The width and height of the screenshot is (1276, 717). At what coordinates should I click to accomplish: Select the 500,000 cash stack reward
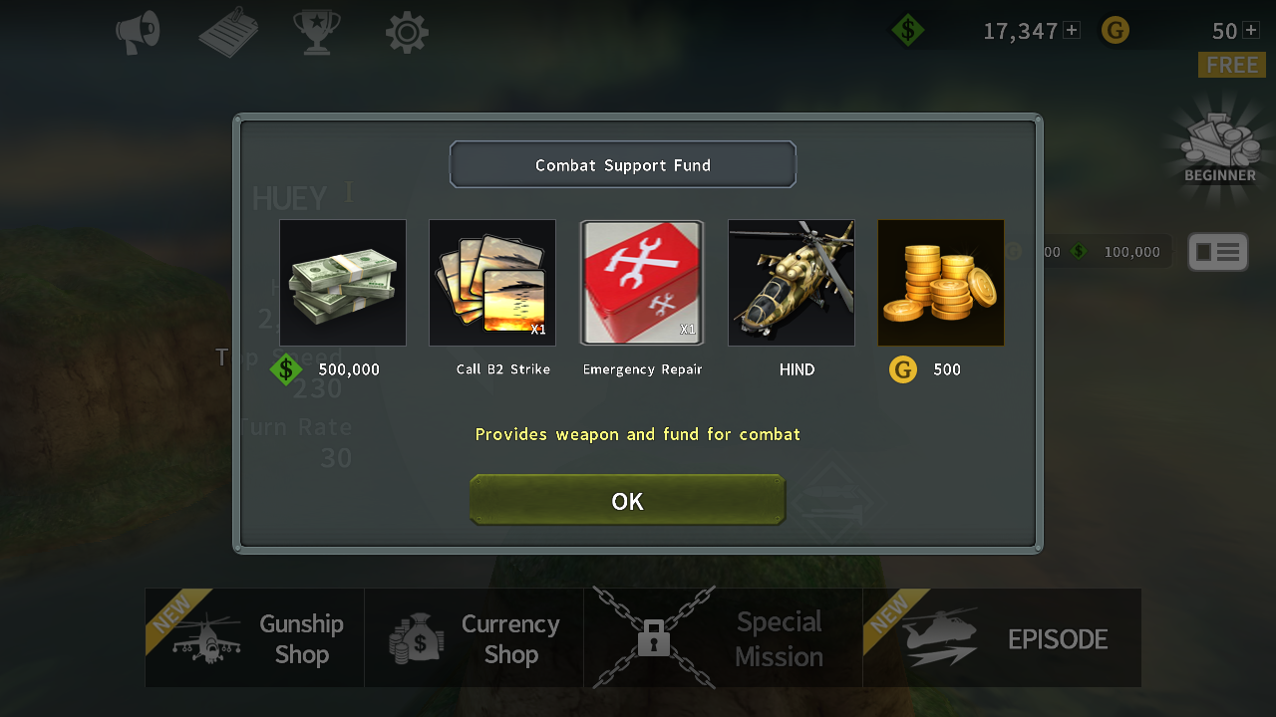(343, 283)
